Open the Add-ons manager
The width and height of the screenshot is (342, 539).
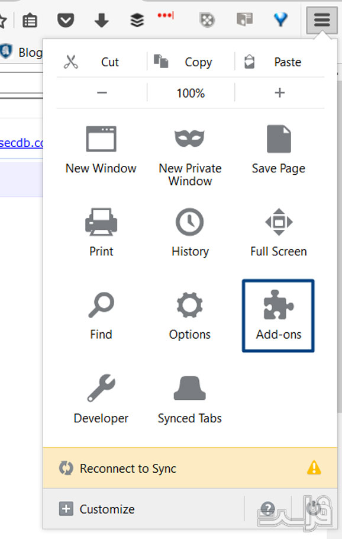(x=278, y=316)
